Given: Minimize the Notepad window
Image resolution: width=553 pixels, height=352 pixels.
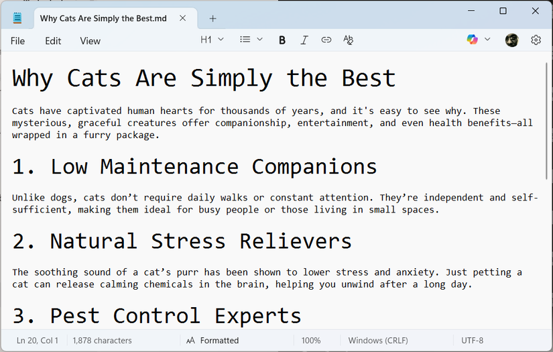Looking at the screenshot, I should click(x=471, y=11).
